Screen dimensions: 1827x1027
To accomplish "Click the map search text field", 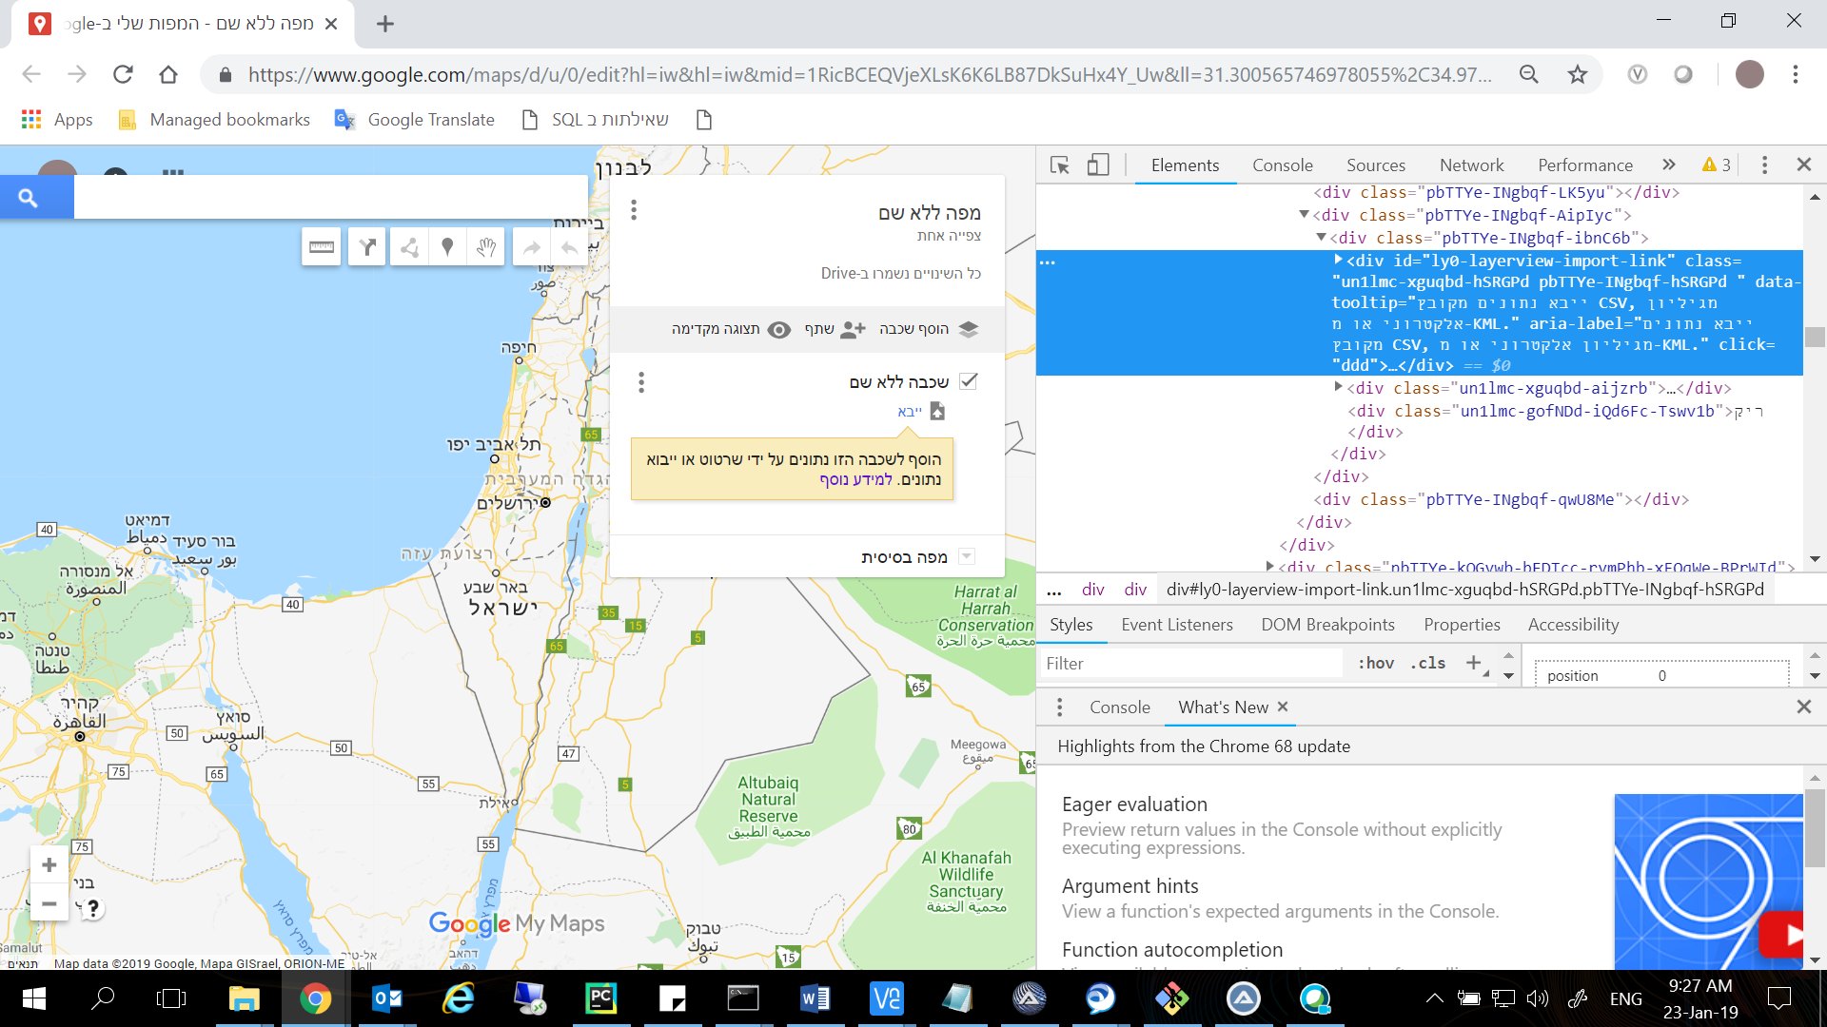I will coord(331,198).
